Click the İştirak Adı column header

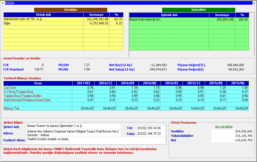[x=169, y=15]
